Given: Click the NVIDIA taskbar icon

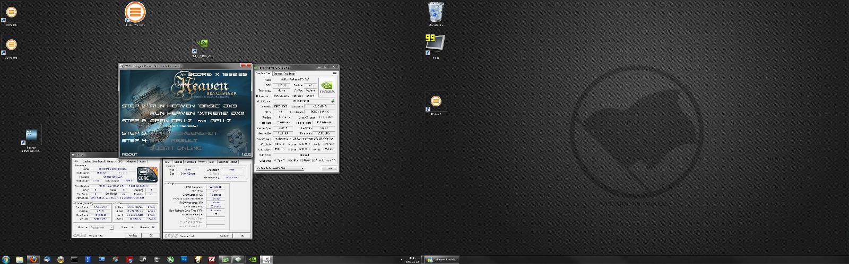Looking at the screenshot, I should click(x=253, y=259).
